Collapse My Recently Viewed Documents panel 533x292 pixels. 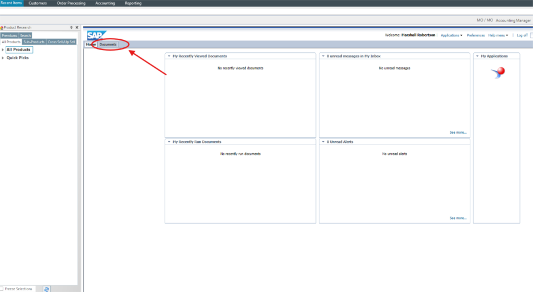click(x=169, y=56)
